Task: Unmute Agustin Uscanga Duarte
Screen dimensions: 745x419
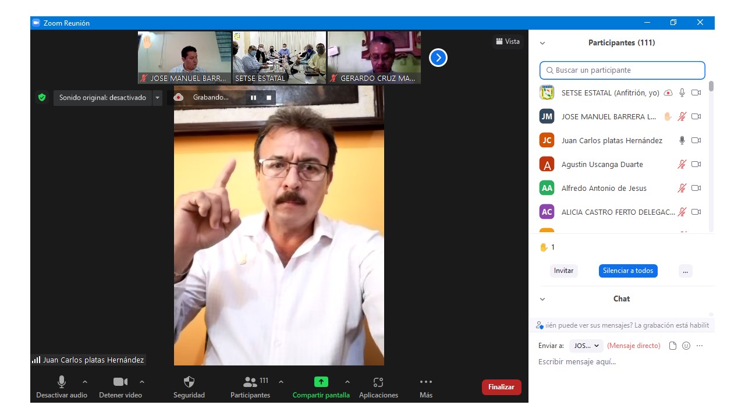Action: click(x=682, y=164)
